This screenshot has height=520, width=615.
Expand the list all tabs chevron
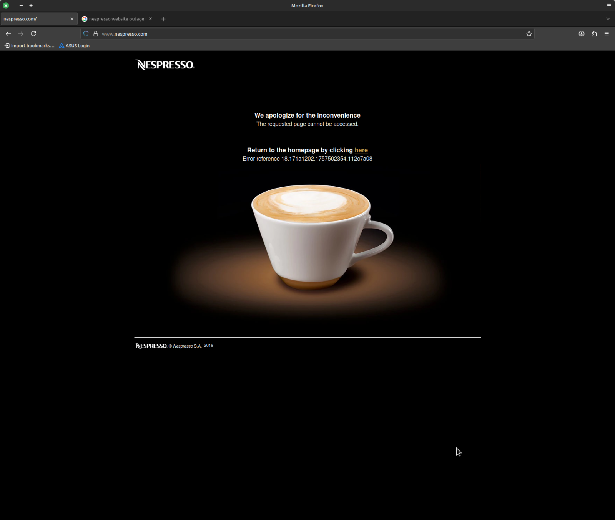608,19
